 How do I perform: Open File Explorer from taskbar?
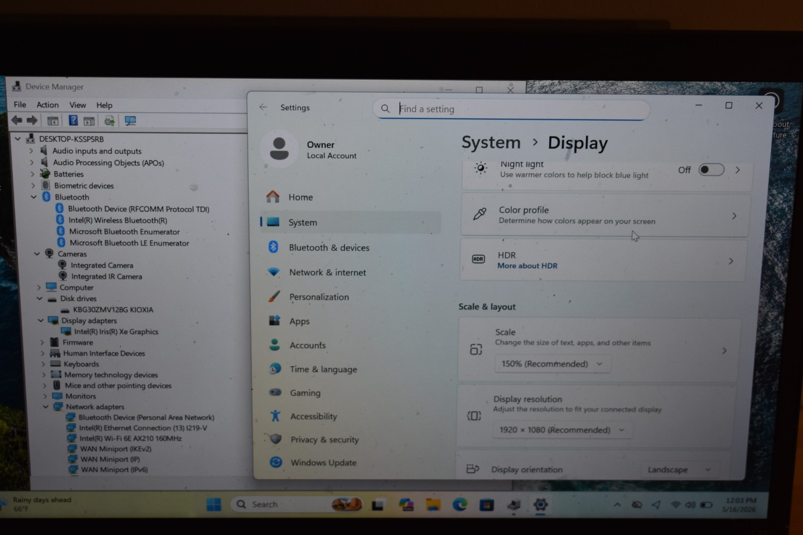(433, 505)
